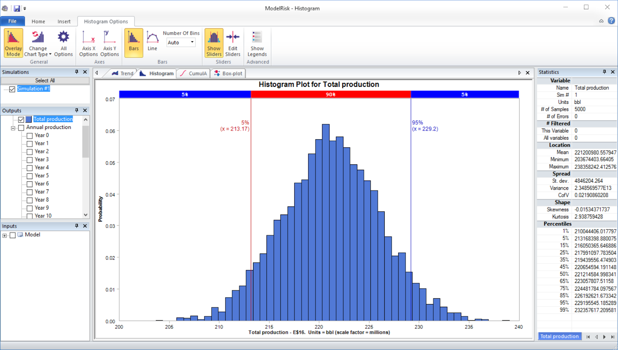The image size is (618, 350).
Task: Open Axis Y Options
Action: tap(110, 43)
